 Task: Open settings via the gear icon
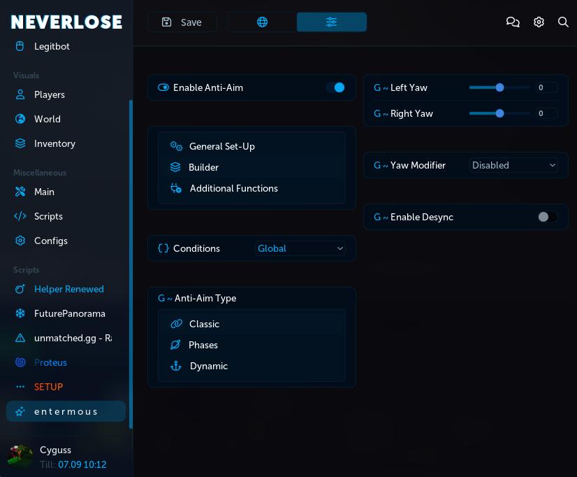point(539,22)
